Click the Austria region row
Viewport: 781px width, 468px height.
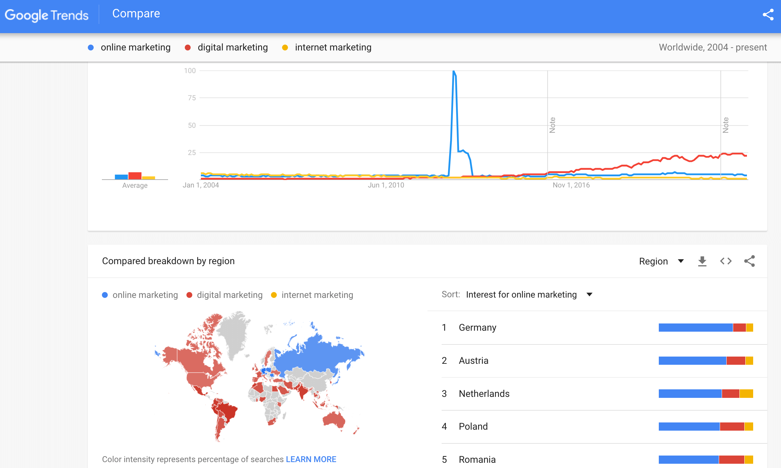click(473, 361)
